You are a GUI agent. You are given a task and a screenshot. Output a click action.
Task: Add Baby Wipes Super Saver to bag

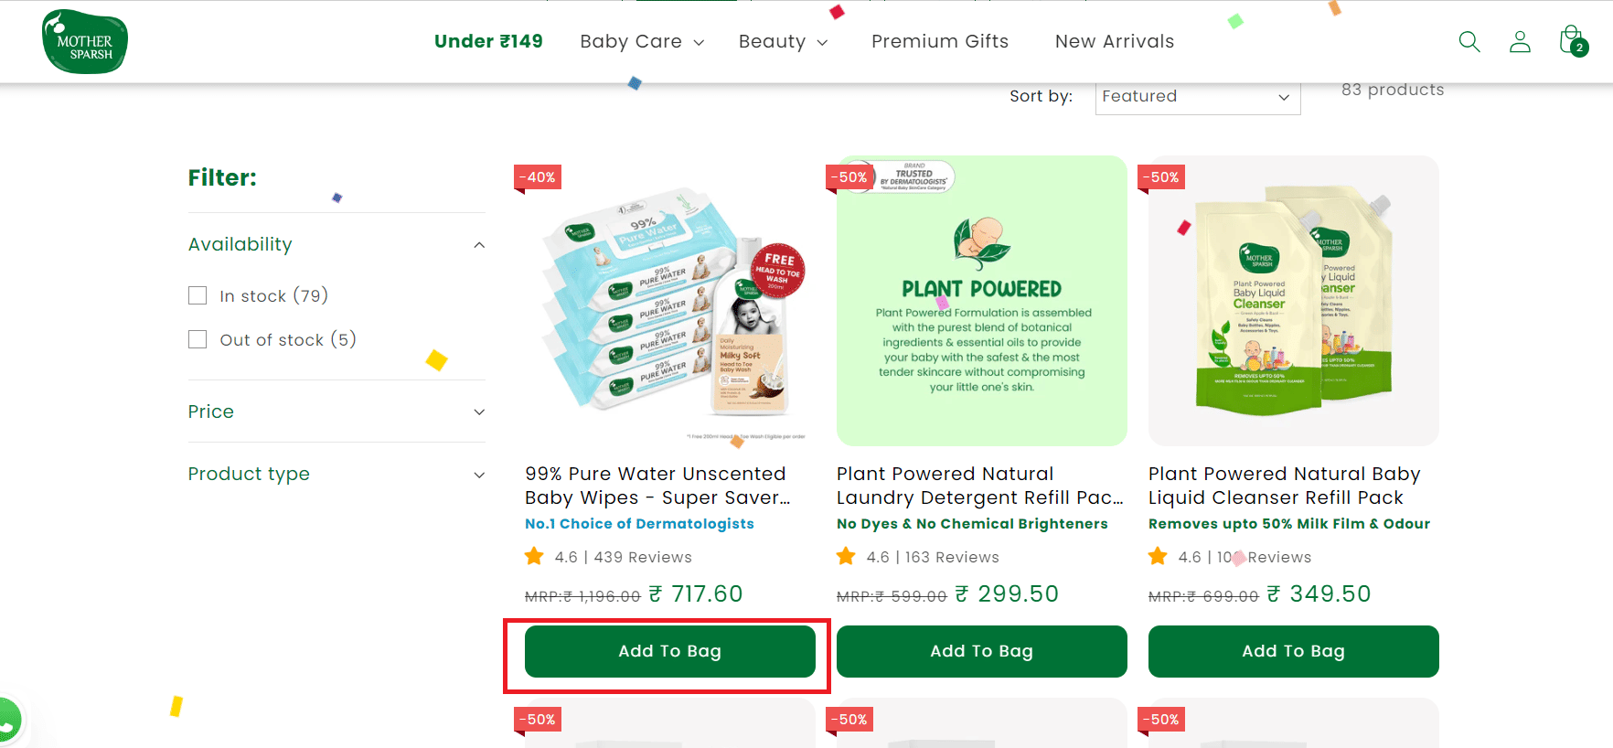669,651
